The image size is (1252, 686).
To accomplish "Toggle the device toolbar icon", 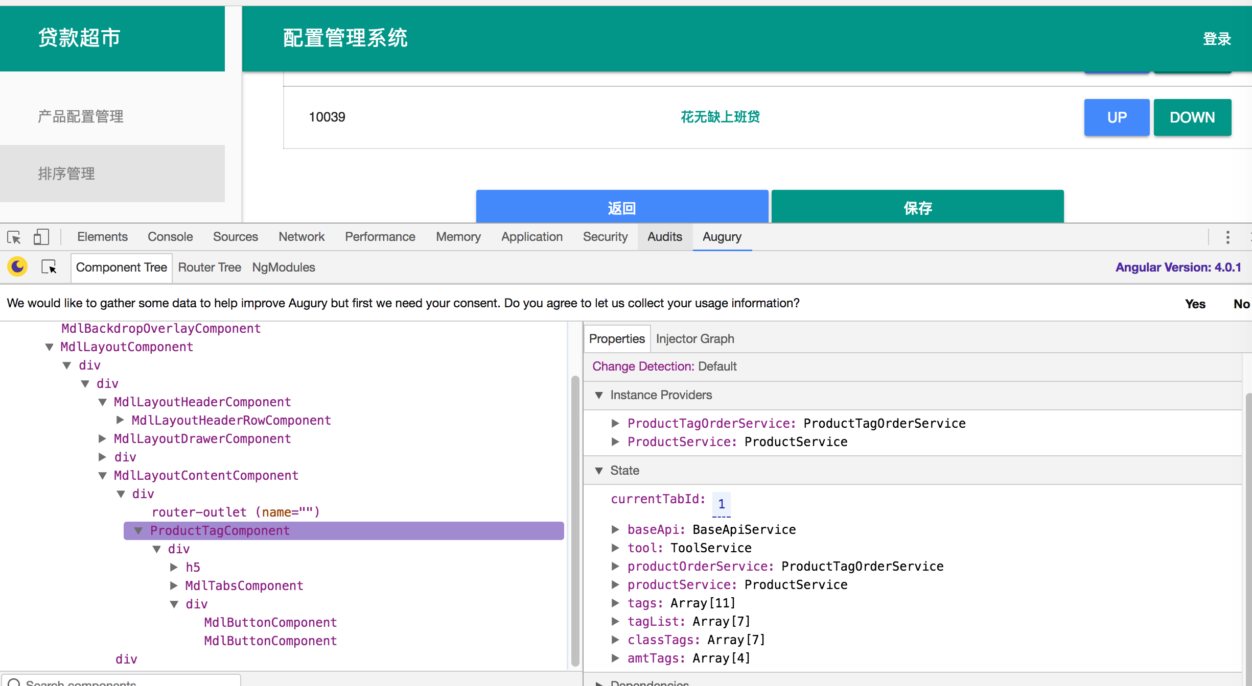I will tap(41, 237).
